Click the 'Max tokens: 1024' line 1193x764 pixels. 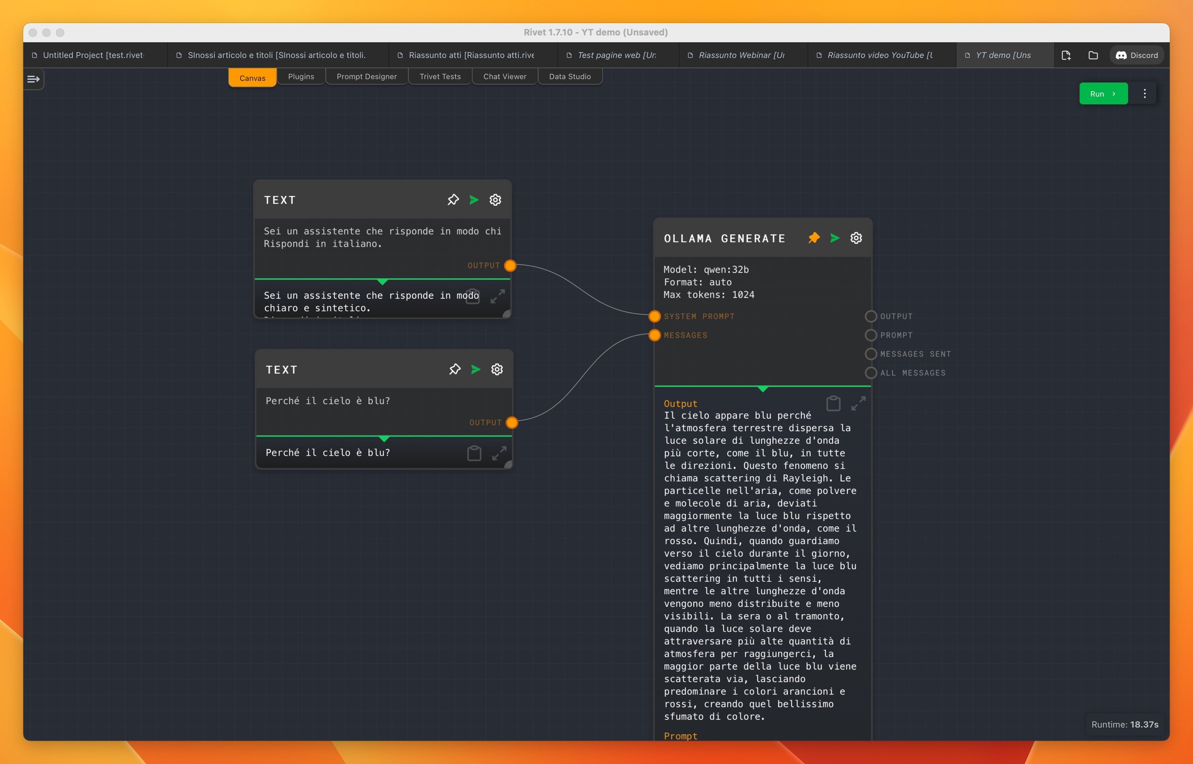[709, 295]
